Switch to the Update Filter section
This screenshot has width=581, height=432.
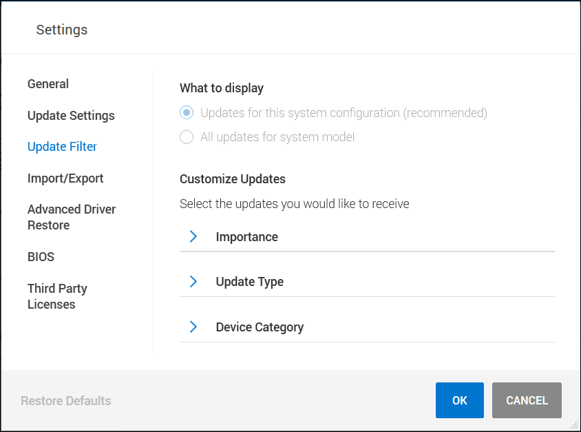[x=62, y=146]
